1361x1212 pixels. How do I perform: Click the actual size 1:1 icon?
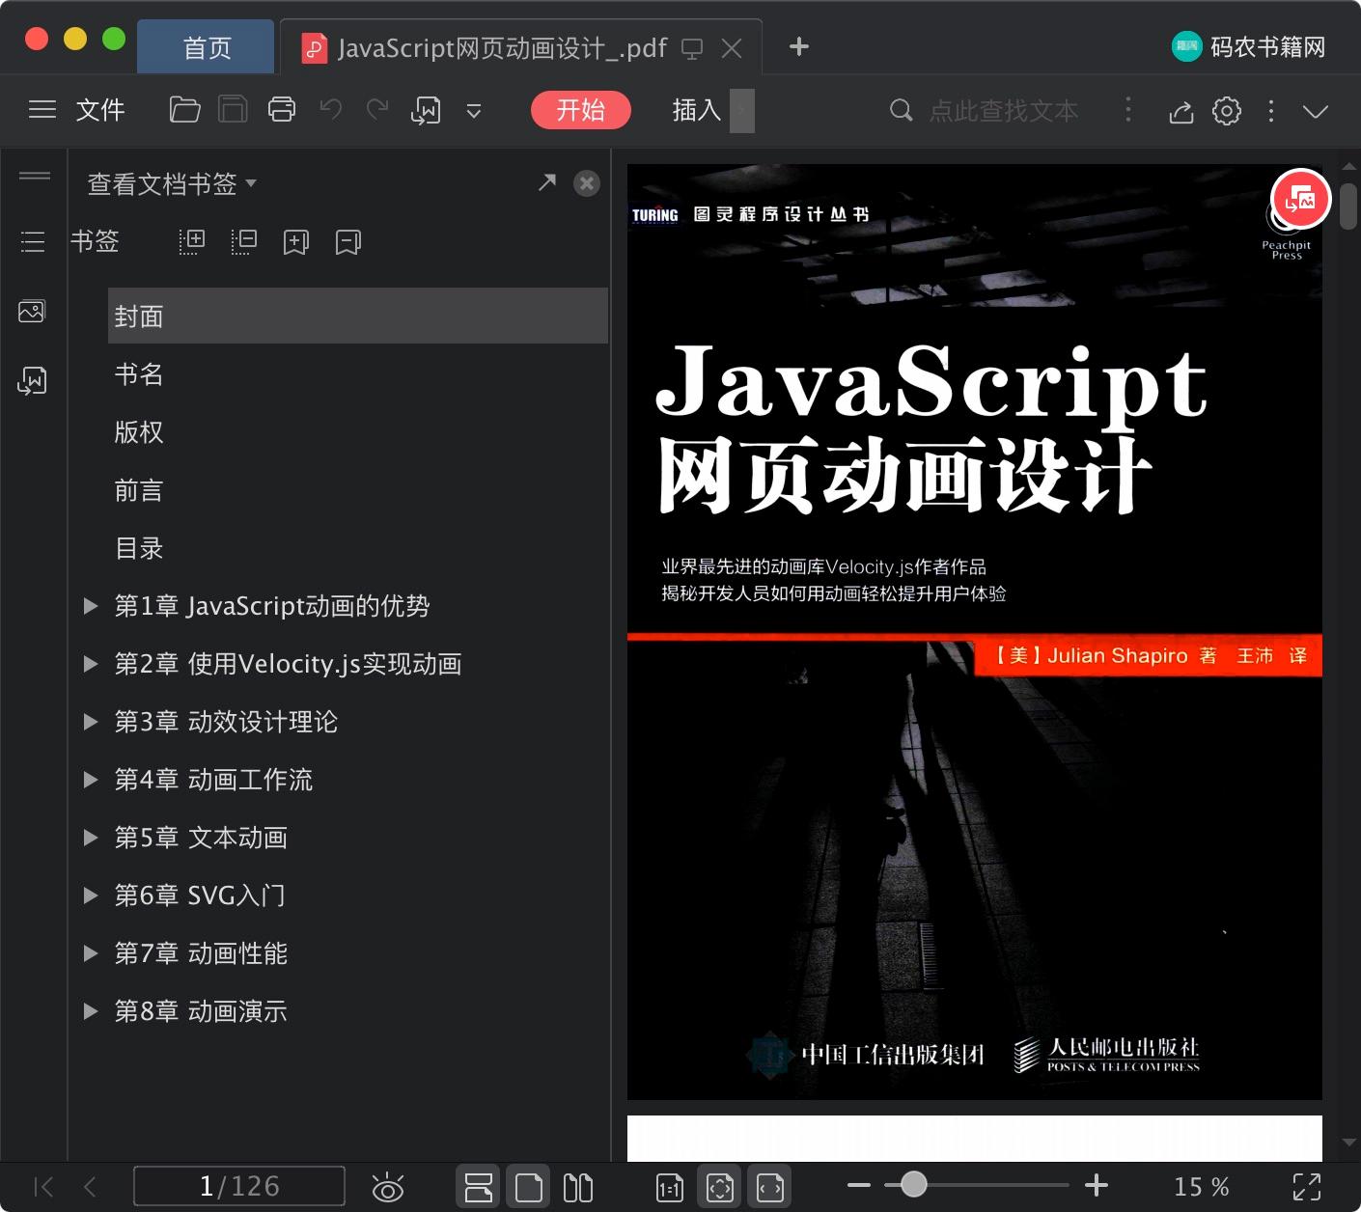point(670,1188)
